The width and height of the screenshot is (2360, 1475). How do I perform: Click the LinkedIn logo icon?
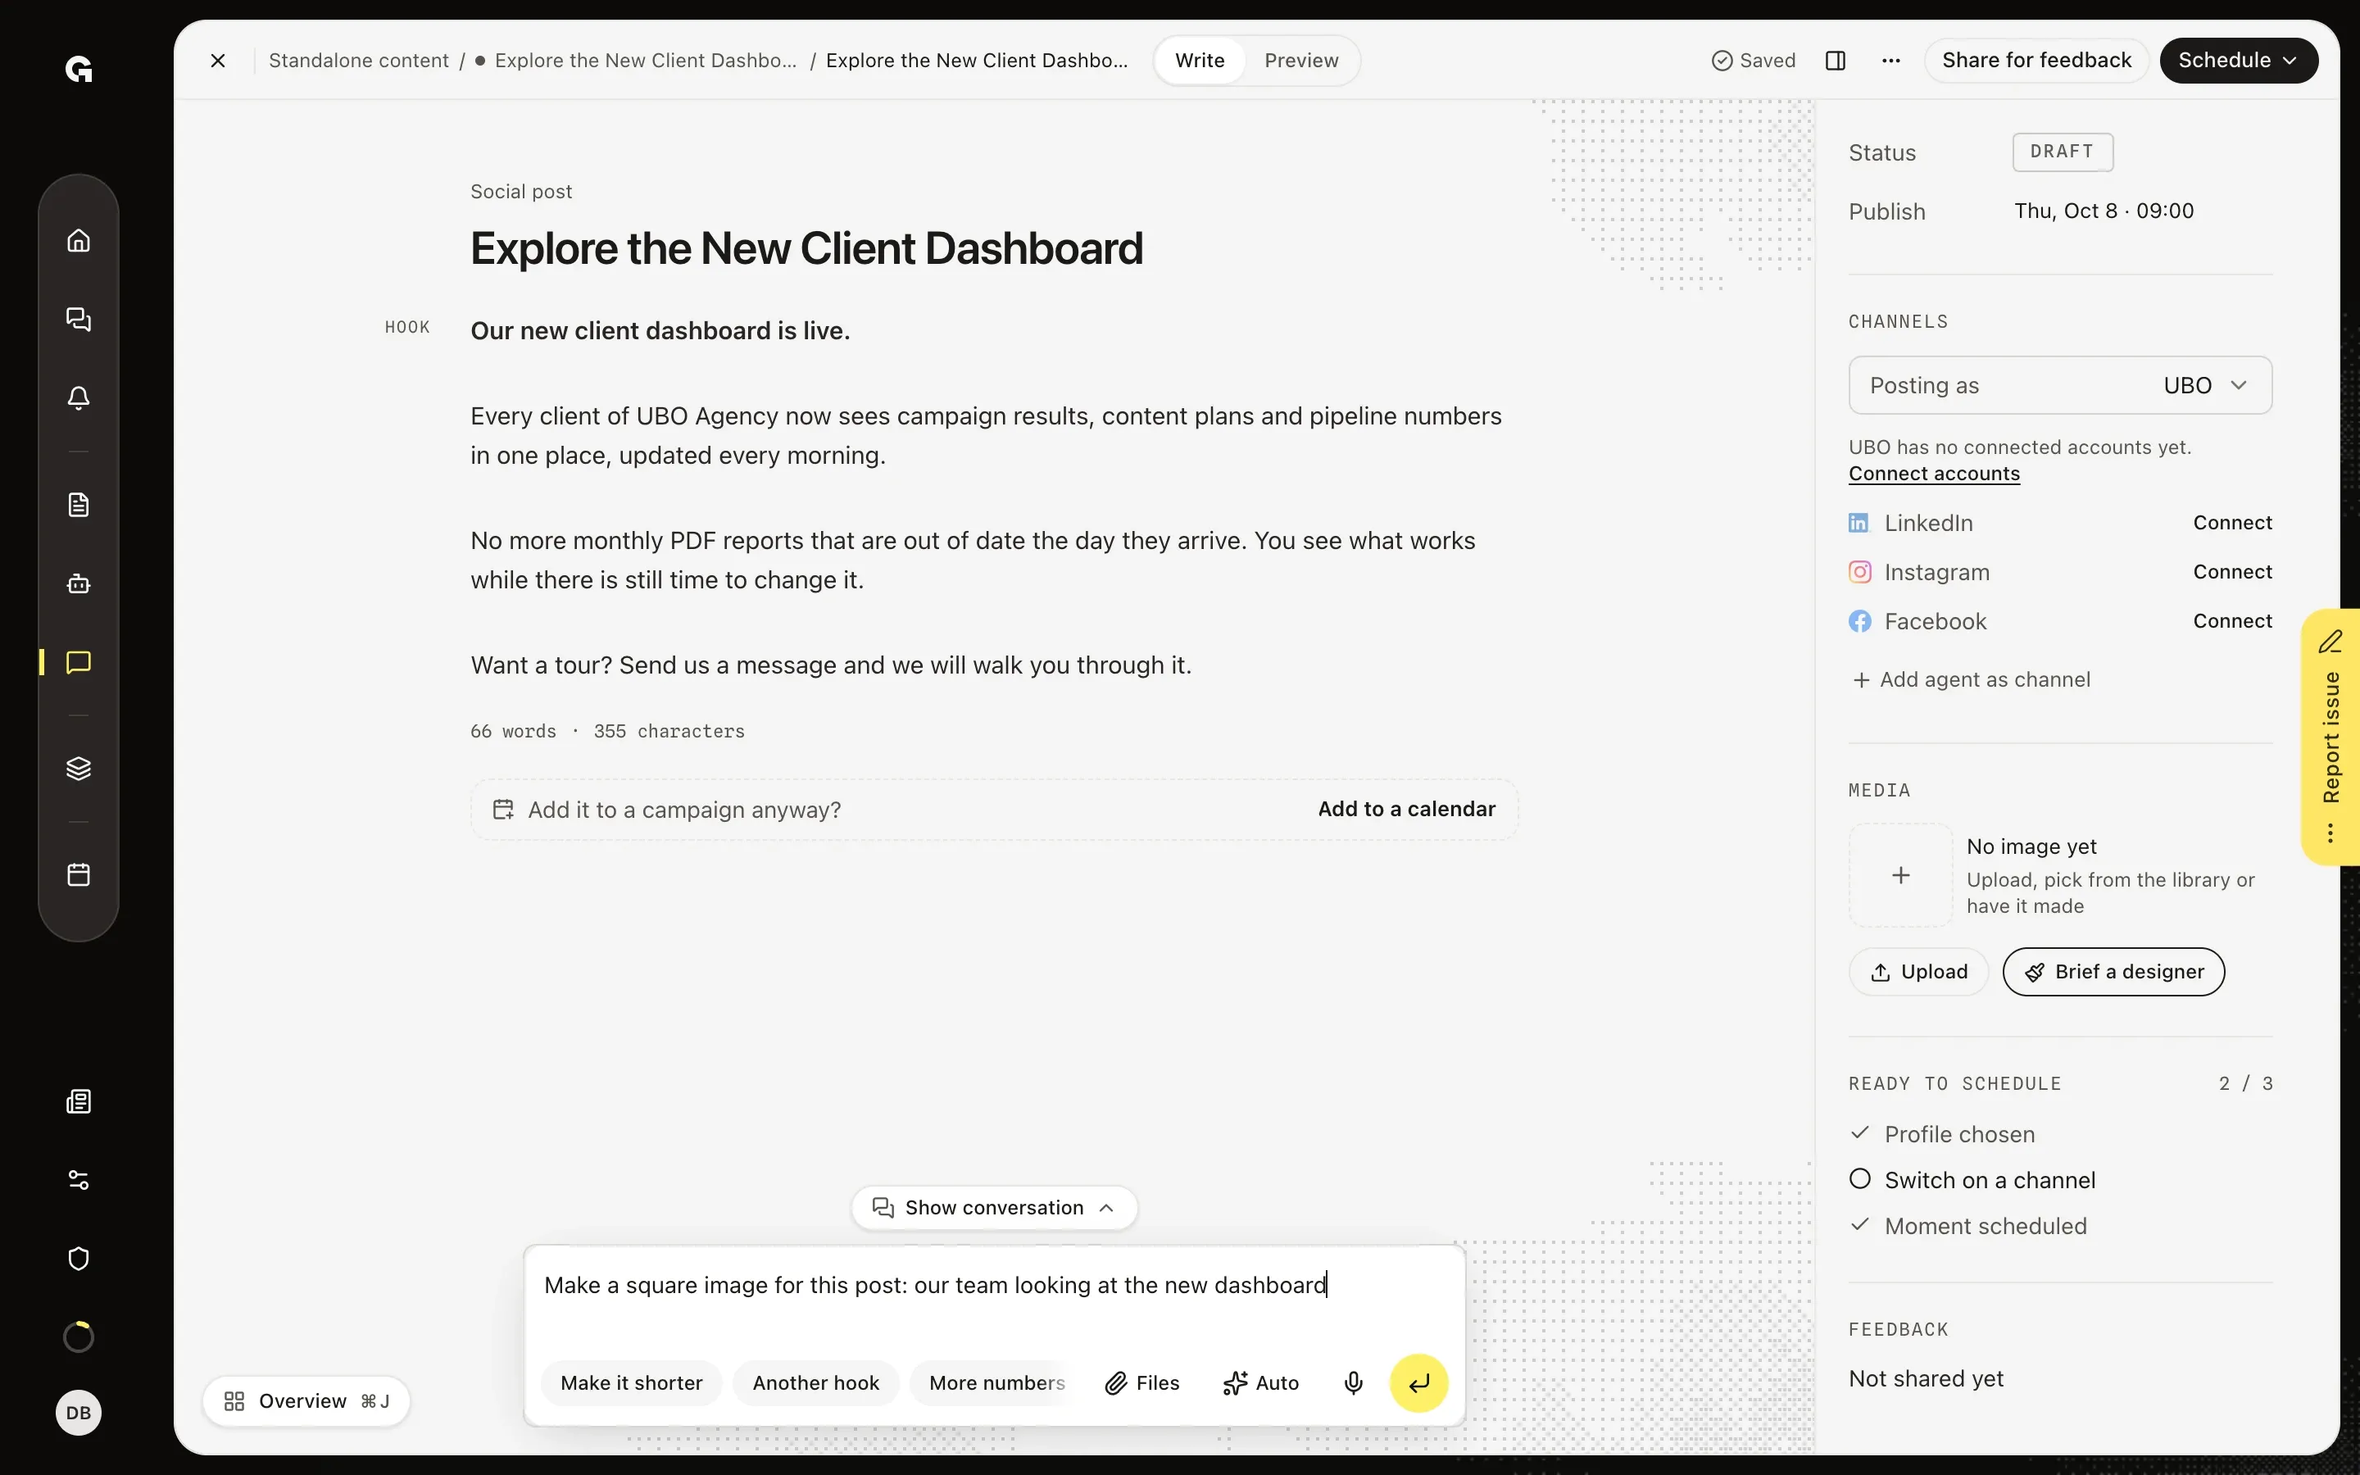click(x=1859, y=523)
